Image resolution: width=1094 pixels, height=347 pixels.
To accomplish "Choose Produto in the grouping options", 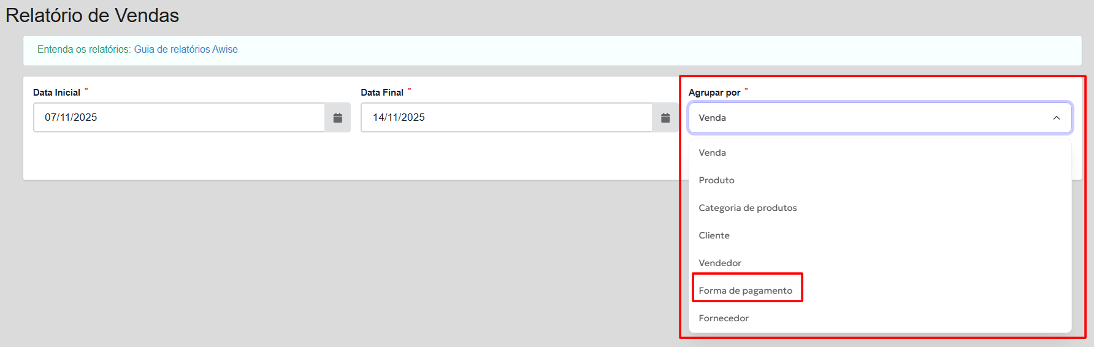I will (716, 180).
